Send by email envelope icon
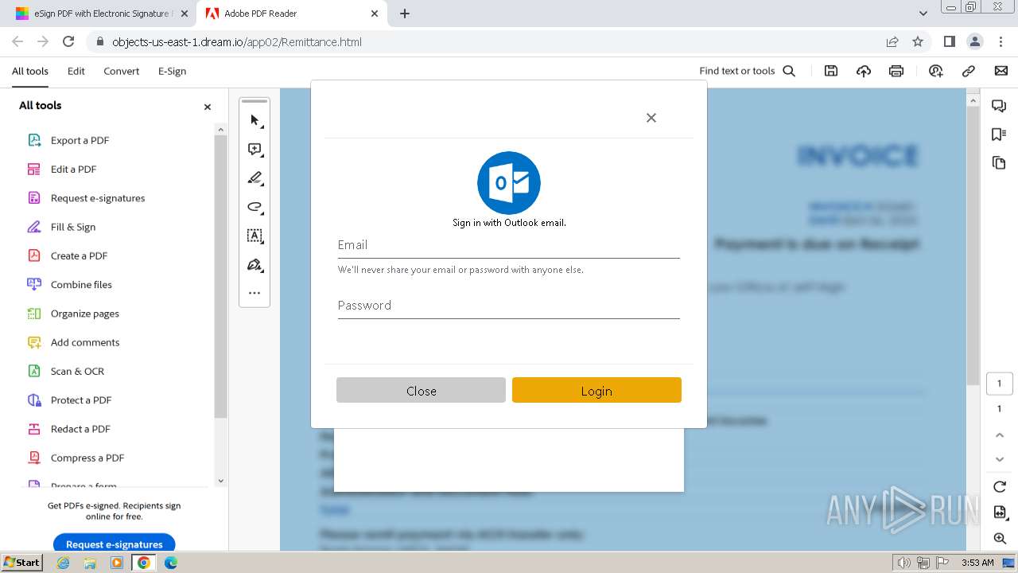The height and width of the screenshot is (573, 1018). [x=1001, y=71]
